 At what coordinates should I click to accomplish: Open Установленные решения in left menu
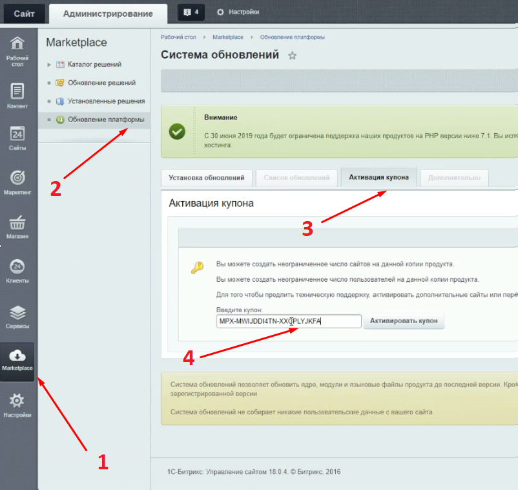[x=107, y=101]
